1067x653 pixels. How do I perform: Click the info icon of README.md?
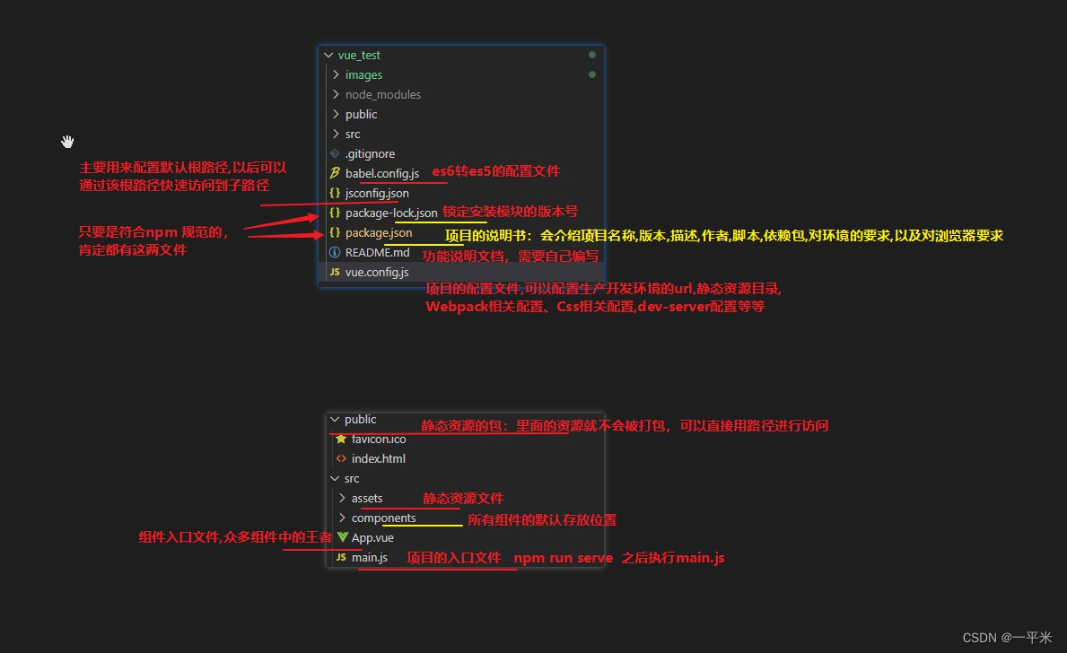[x=335, y=252]
